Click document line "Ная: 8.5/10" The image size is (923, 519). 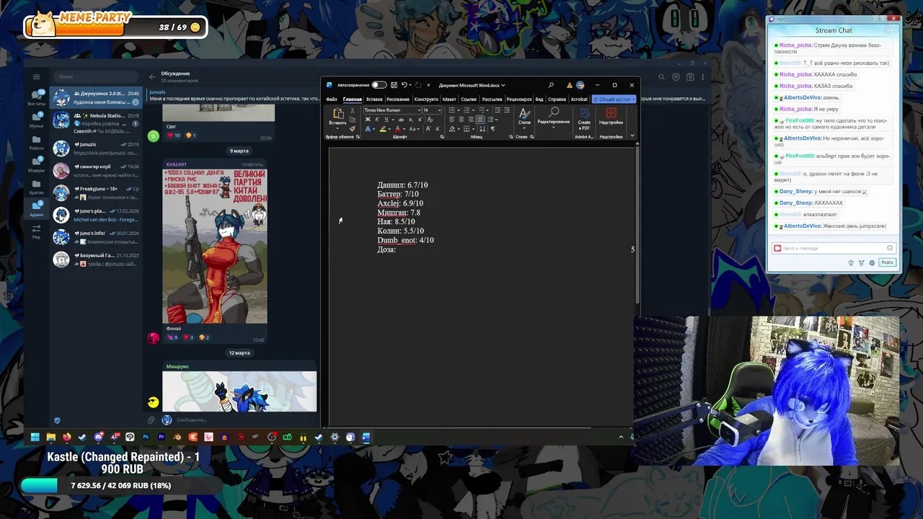[396, 222]
